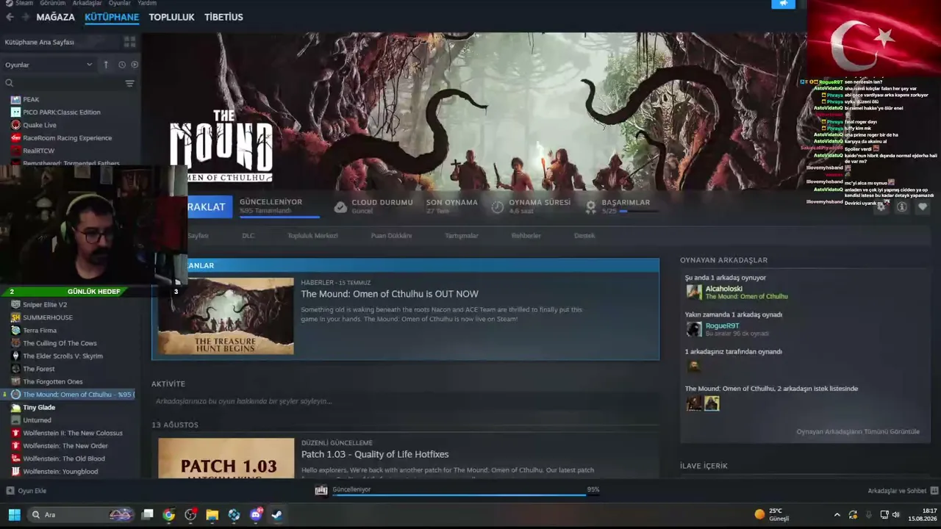Viewport: 941px width, 529px height.
Task: Open RogueR9T friend avatar
Action: tap(693, 328)
